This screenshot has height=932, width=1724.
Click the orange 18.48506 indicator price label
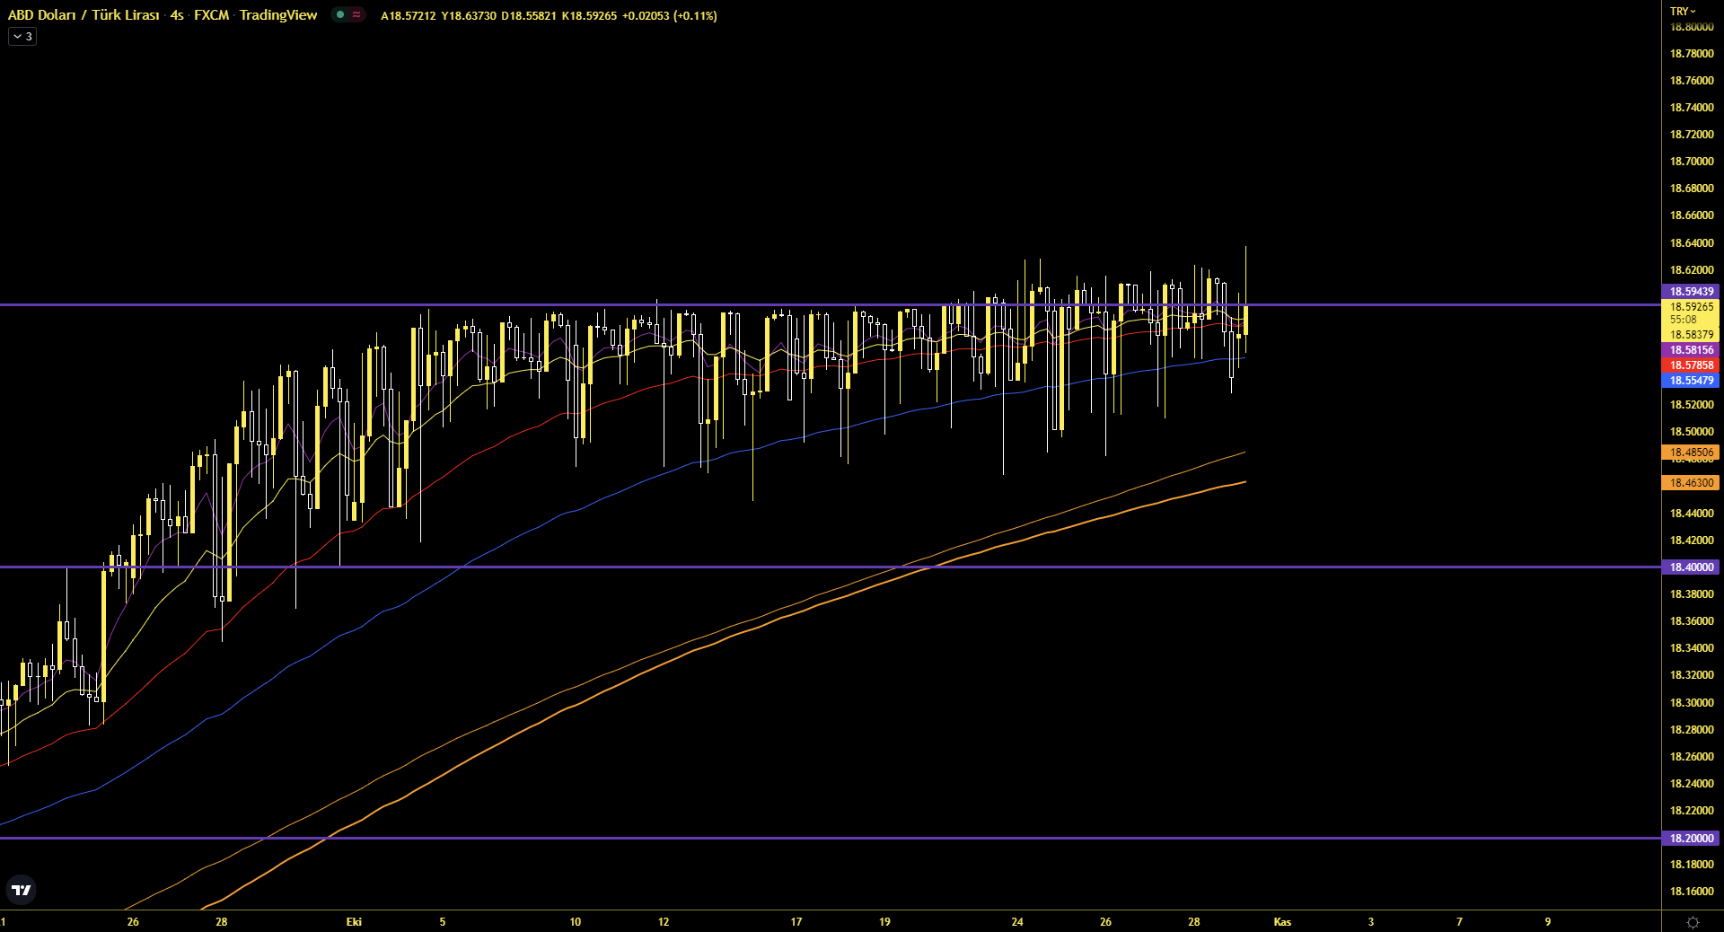tap(1691, 453)
